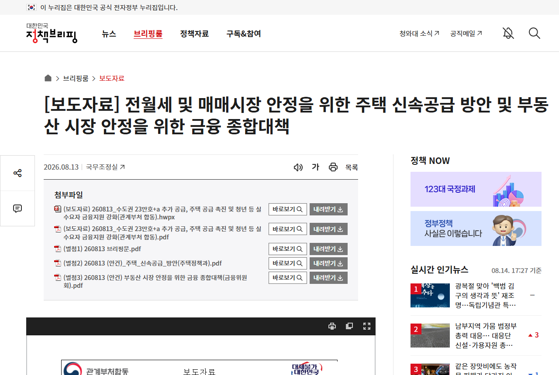Click the 08.14. 17:27 기준 timestamp
This screenshot has width=559, height=375.
coord(517,270)
